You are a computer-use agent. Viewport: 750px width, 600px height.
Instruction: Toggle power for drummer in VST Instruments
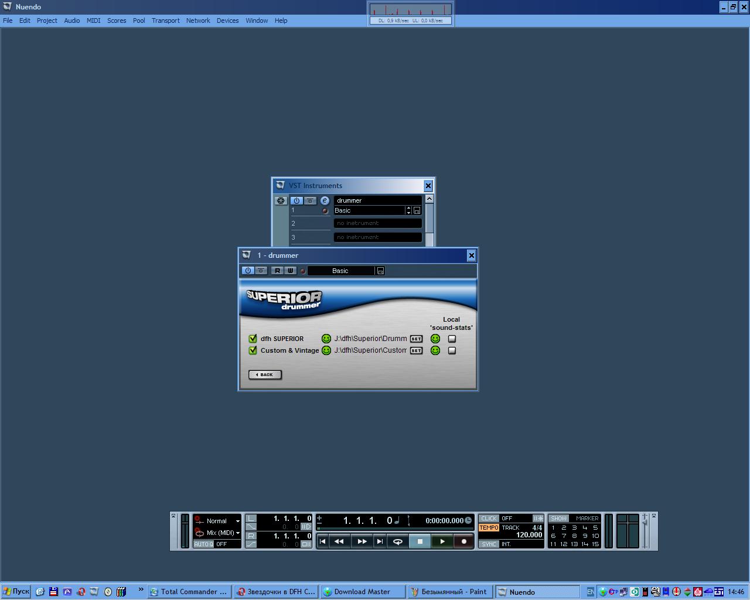point(296,200)
